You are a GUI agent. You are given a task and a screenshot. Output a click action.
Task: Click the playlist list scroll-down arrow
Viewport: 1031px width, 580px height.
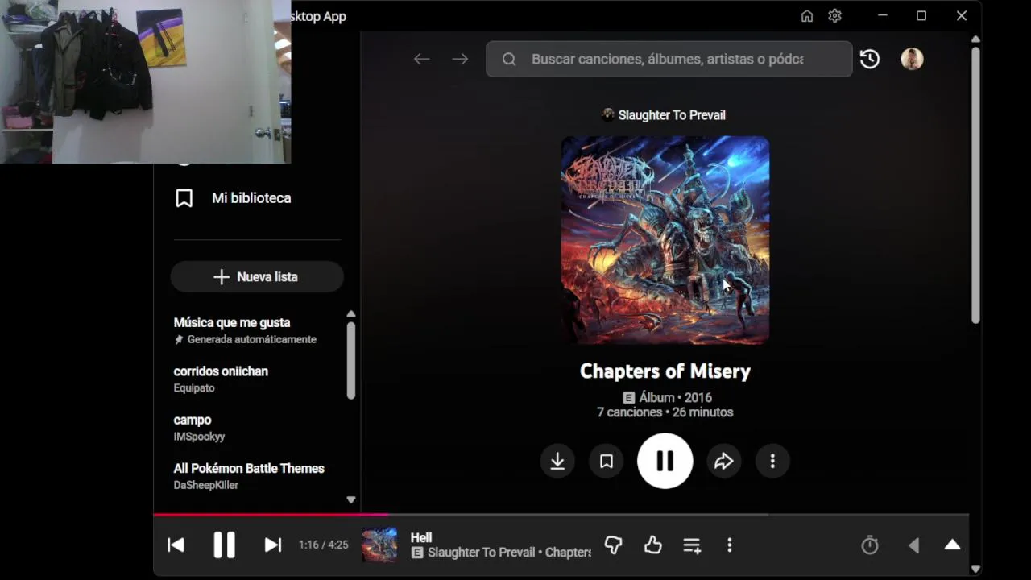tap(351, 499)
